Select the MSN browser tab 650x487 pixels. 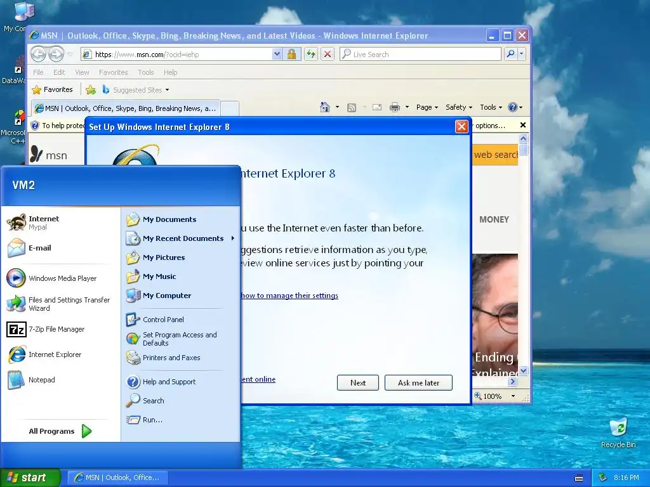pyautogui.click(x=126, y=108)
